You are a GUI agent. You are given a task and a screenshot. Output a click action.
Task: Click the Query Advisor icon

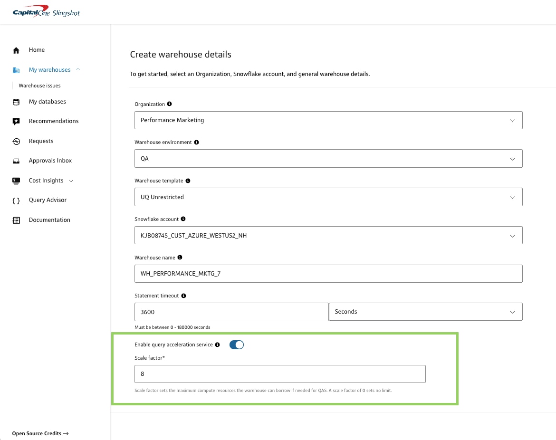click(16, 200)
